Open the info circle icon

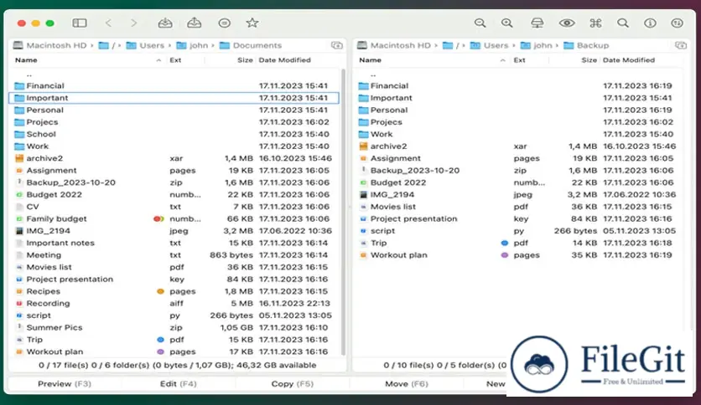pyautogui.click(x=650, y=23)
